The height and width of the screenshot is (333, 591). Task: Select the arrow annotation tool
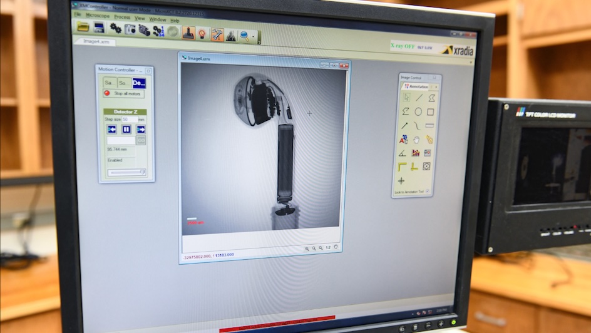point(404,125)
